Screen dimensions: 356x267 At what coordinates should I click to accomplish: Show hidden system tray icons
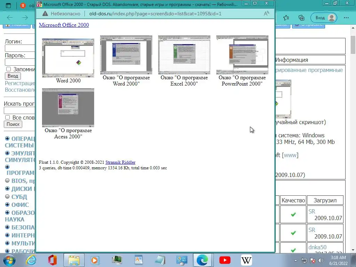coord(296,261)
